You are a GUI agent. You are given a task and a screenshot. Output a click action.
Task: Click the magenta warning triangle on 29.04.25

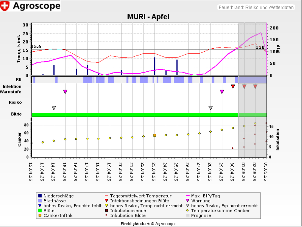[x=222, y=92]
